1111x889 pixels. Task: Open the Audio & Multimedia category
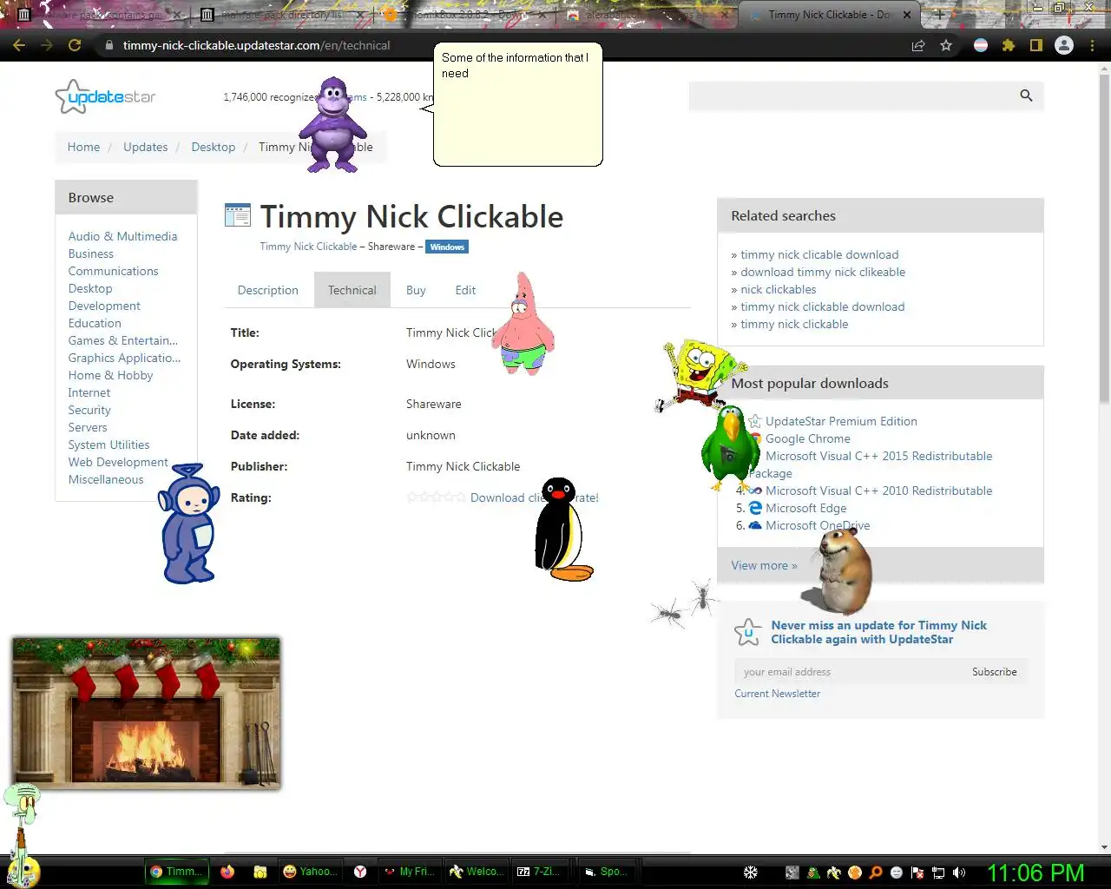coord(122,236)
